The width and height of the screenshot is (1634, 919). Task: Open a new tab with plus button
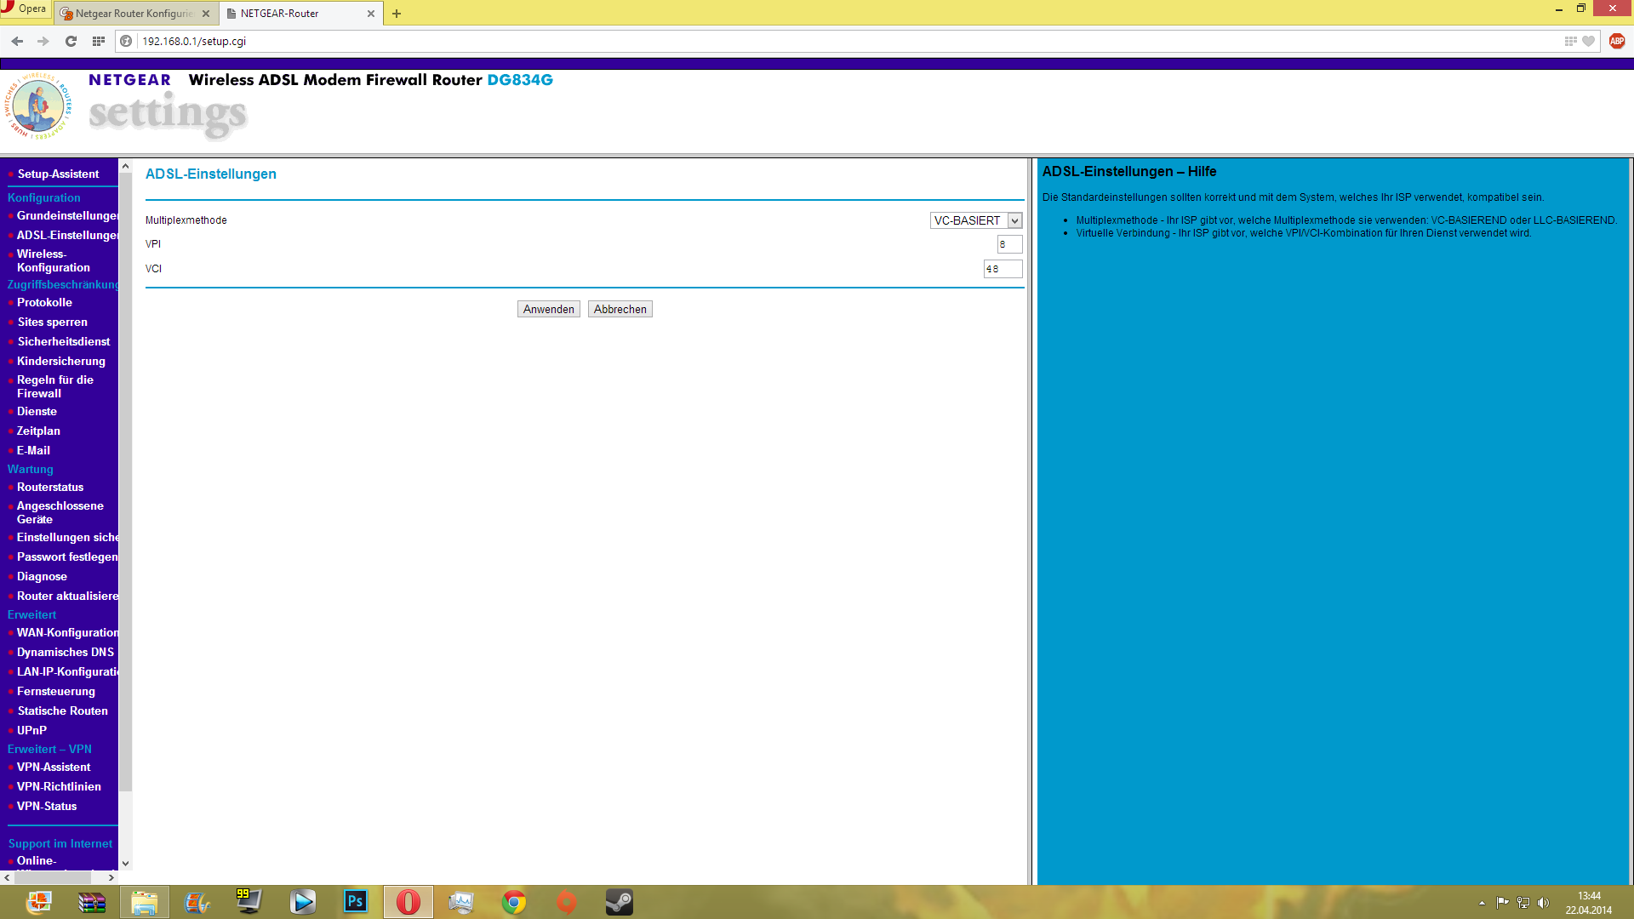click(397, 14)
